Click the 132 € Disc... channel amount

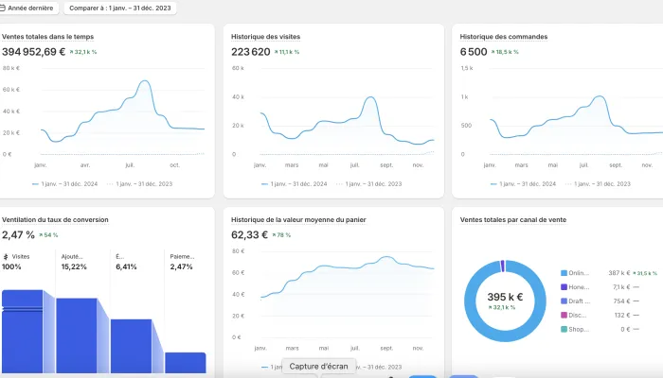[622, 315]
